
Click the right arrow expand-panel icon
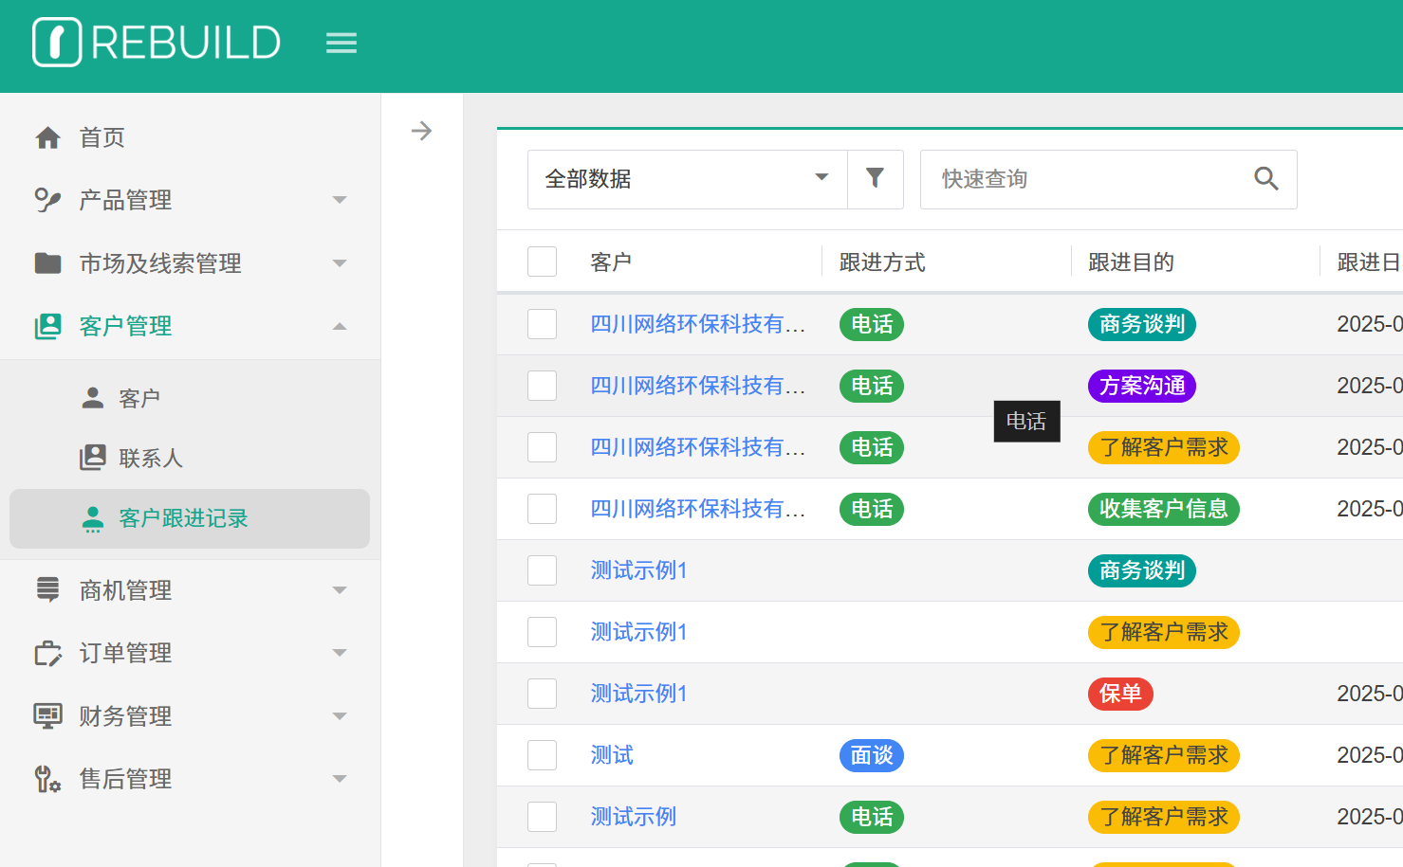[422, 131]
